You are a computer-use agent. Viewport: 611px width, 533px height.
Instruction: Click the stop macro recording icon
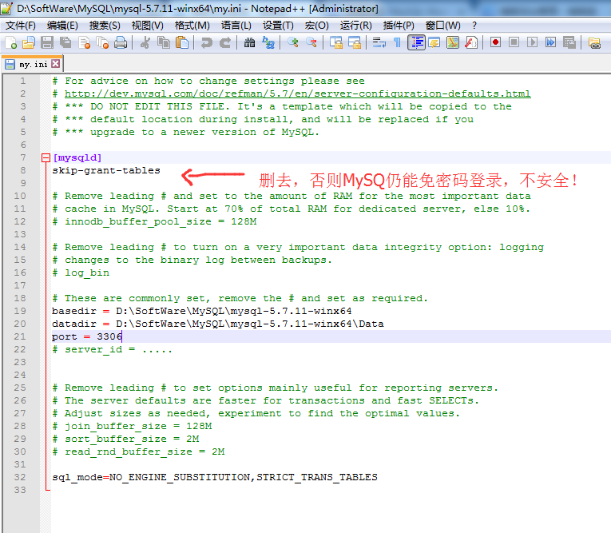(x=514, y=42)
